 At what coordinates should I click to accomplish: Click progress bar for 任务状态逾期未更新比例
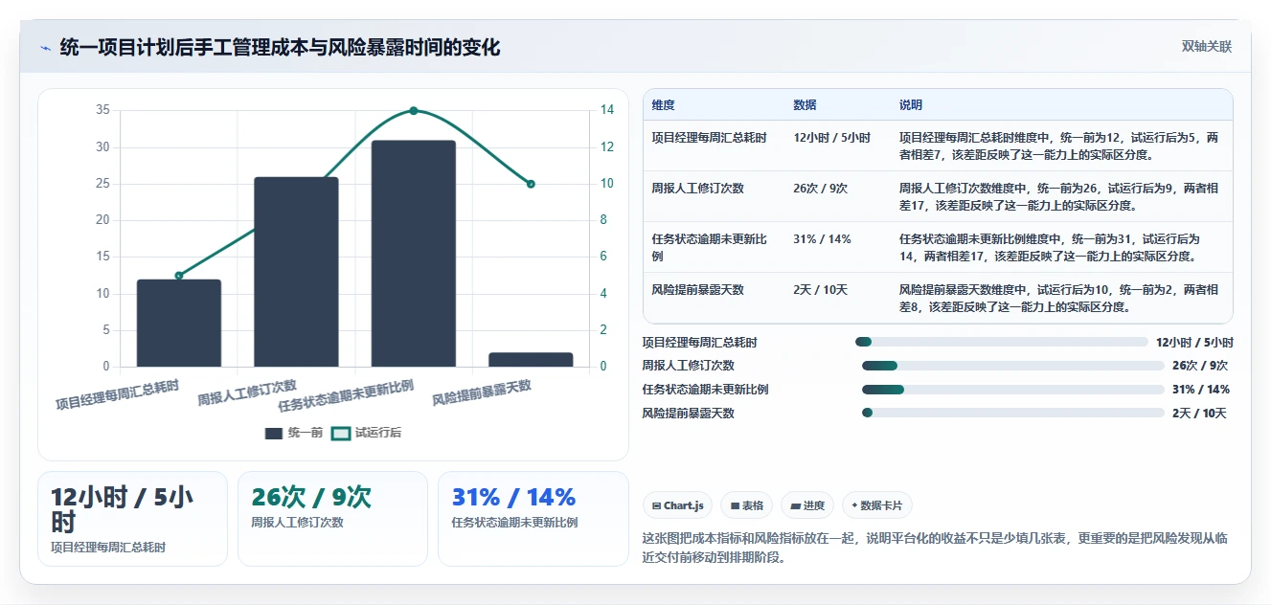point(1012,389)
